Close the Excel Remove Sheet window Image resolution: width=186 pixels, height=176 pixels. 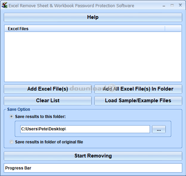point(180,5)
